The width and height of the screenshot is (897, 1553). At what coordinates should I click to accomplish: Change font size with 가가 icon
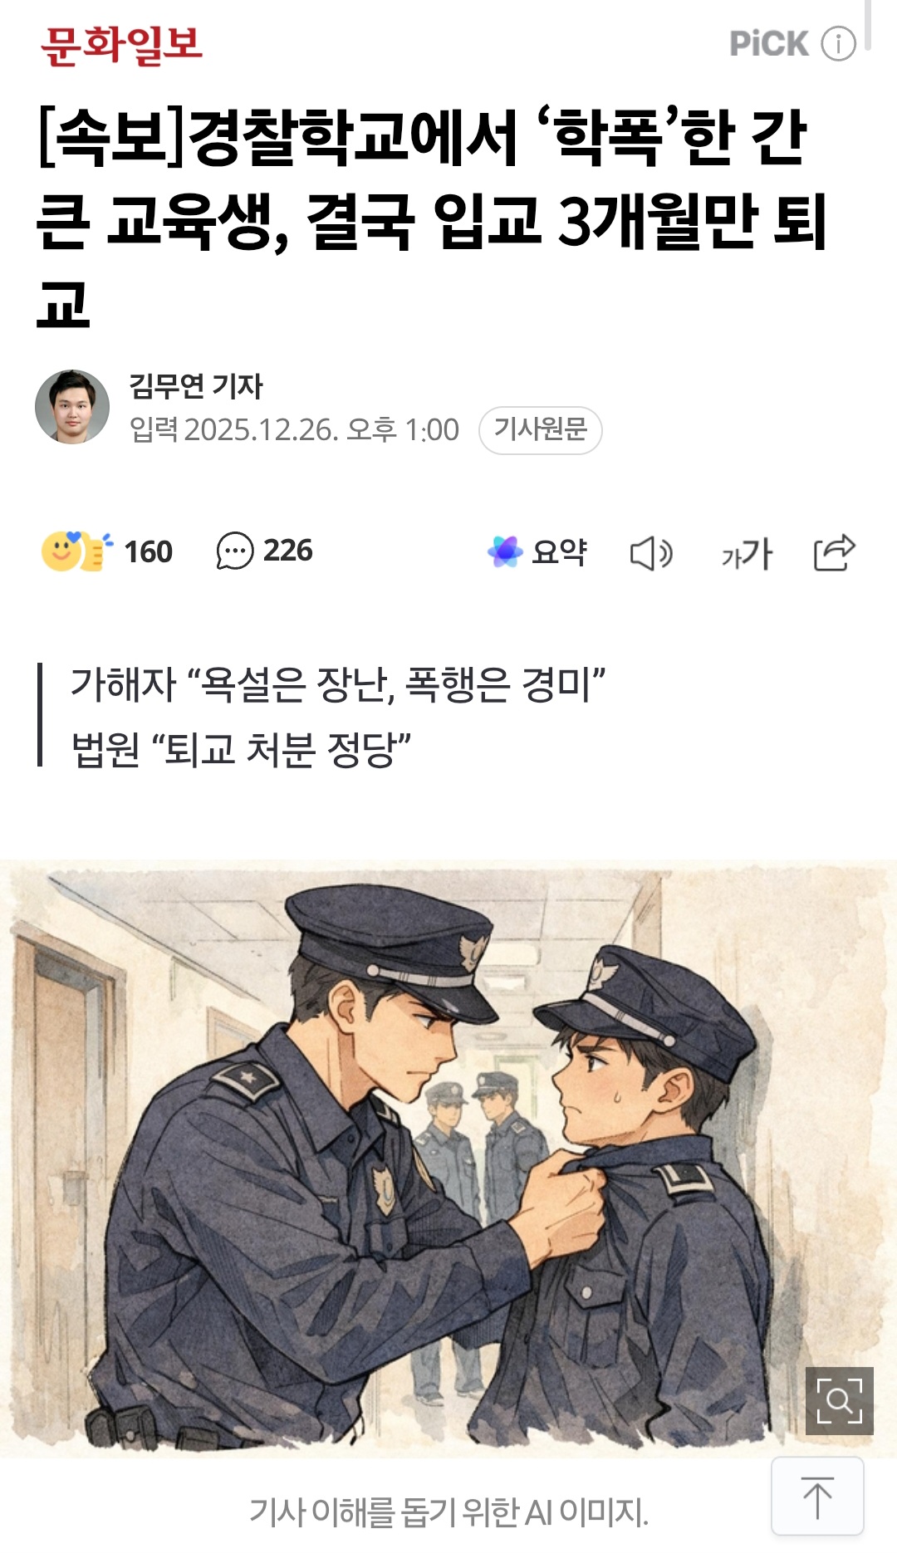click(747, 553)
